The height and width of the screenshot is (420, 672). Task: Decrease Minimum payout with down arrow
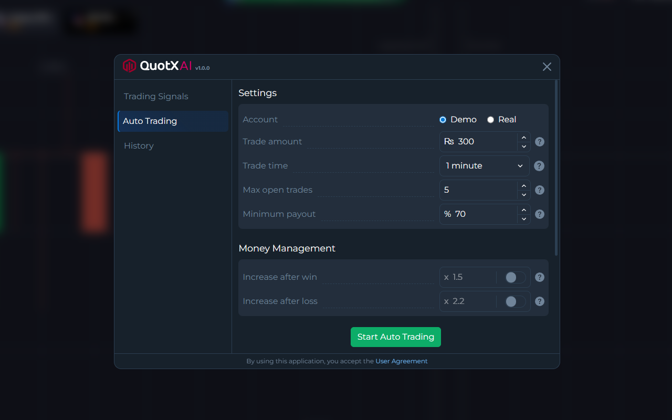(523, 219)
